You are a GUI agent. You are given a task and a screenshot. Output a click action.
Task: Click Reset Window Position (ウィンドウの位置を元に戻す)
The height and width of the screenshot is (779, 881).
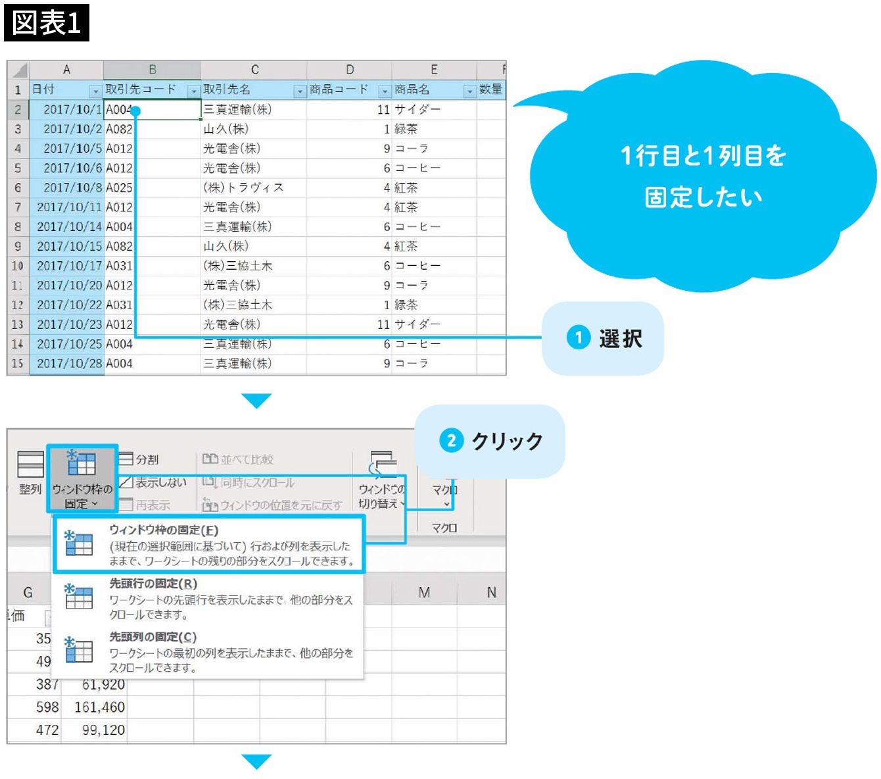tap(273, 505)
